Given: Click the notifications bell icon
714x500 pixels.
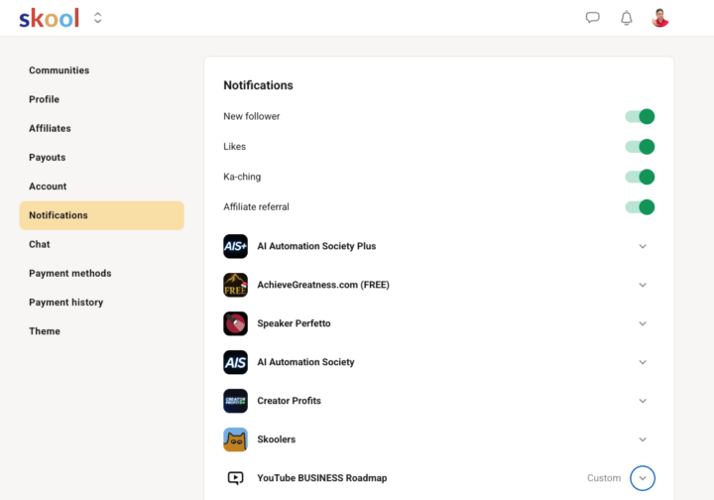Looking at the screenshot, I should [627, 18].
